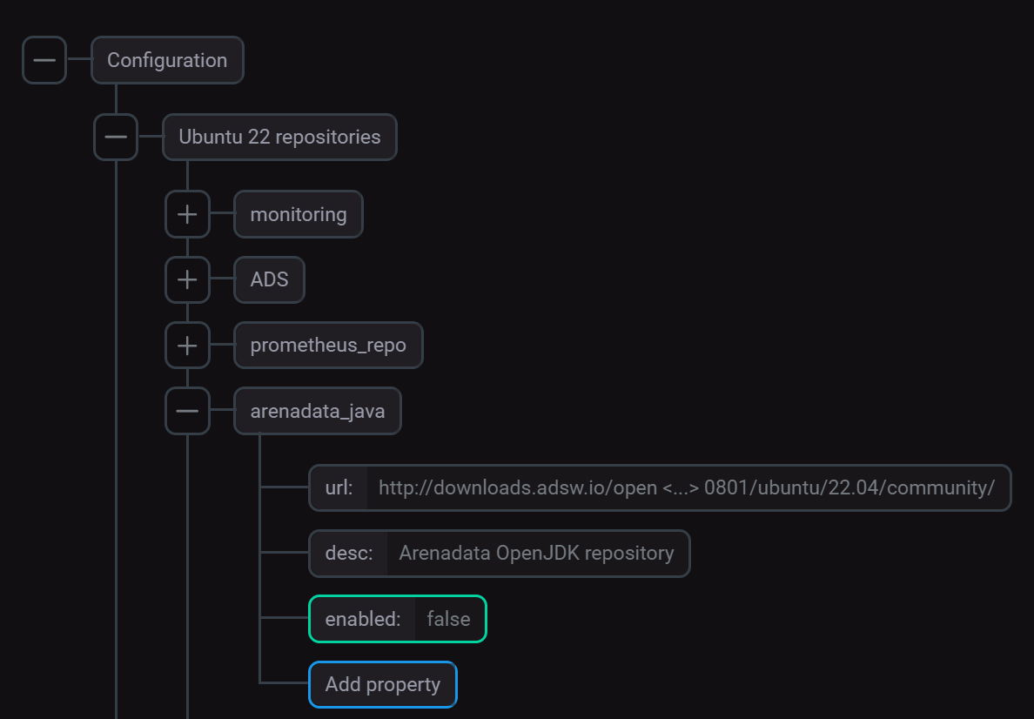Select the Configuration tree node label
The height and width of the screenshot is (719, 1034).
pos(166,60)
